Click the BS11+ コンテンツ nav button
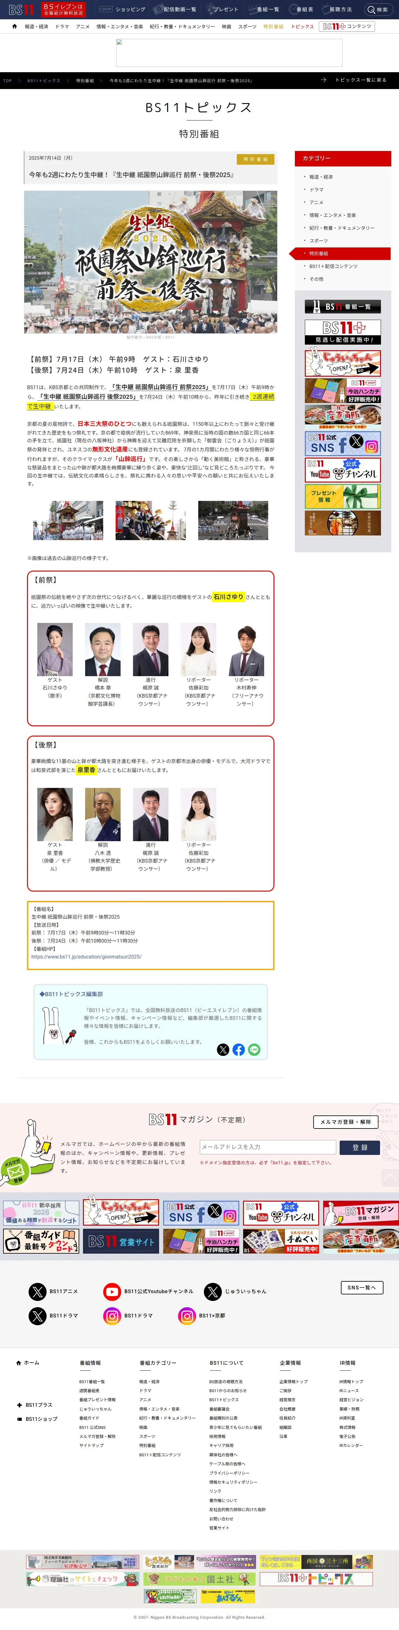This screenshot has height=1630, width=399. 346,26
